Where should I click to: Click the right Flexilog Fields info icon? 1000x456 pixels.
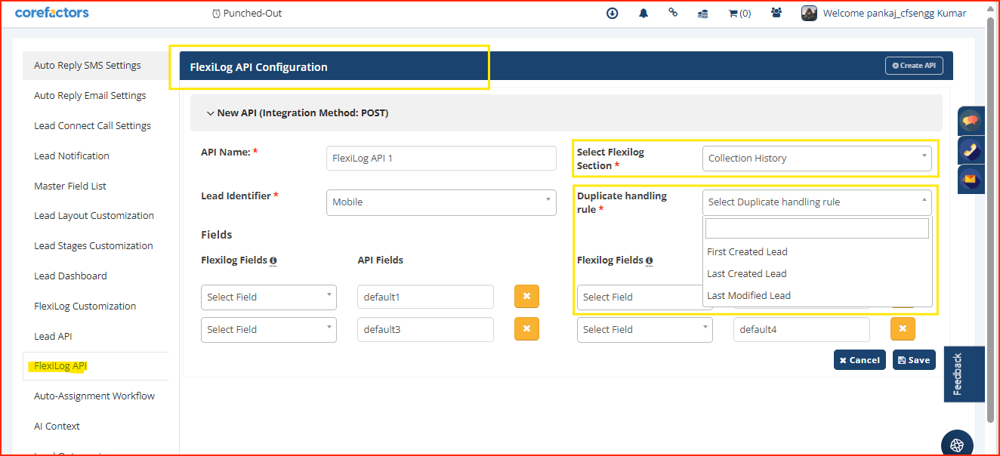[x=649, y=260]
